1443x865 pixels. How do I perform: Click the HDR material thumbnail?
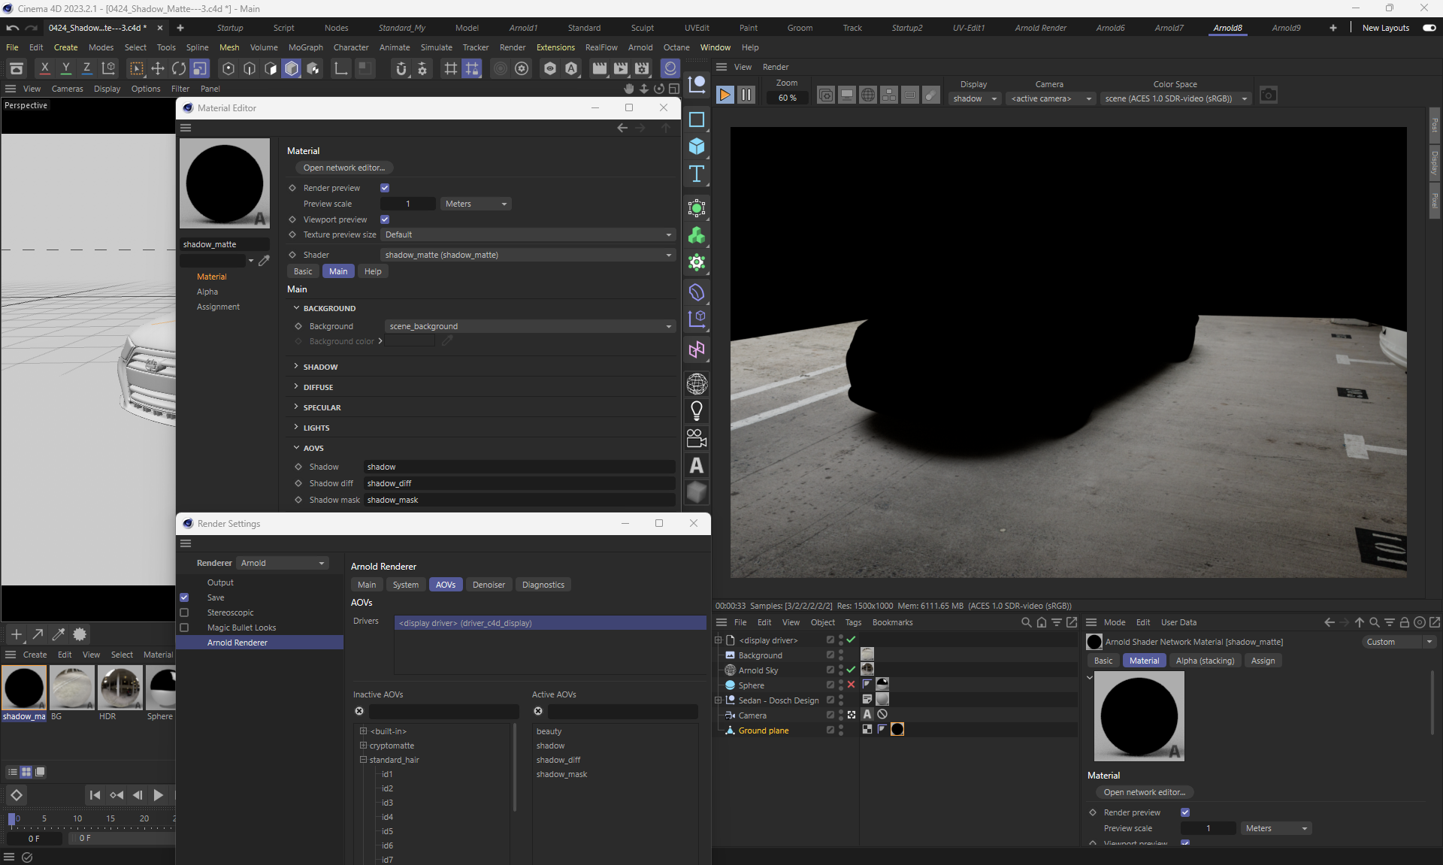[119, 688]
